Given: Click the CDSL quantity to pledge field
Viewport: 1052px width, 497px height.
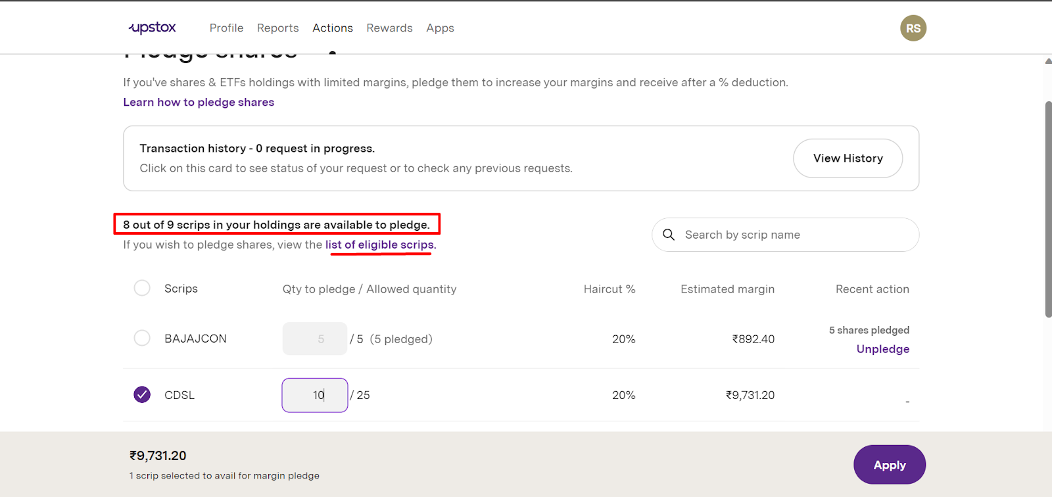Looking at the screenshot, I should tap(315, 395).
